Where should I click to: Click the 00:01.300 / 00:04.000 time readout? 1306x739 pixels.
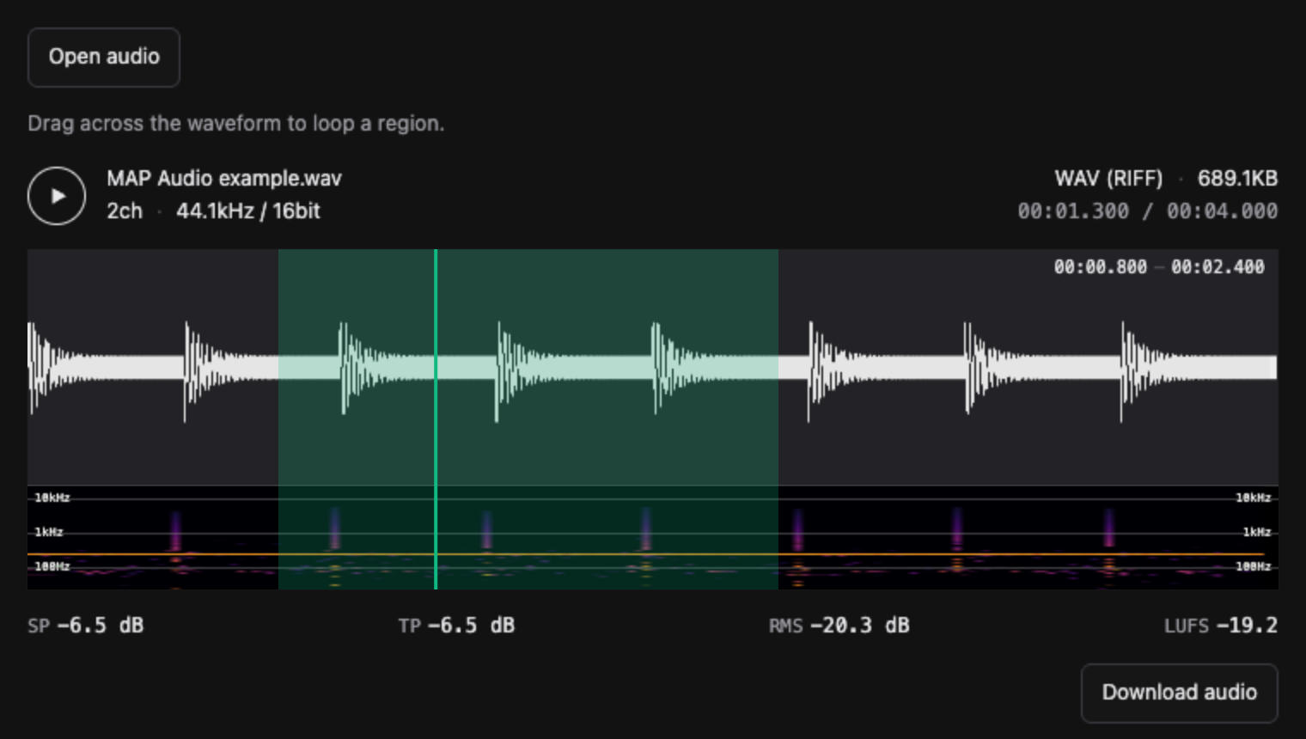(1148, 211)
